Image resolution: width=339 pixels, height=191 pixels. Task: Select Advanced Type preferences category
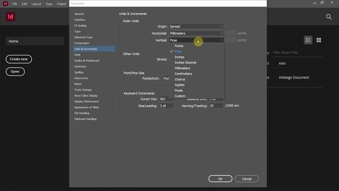coord(84,37)
